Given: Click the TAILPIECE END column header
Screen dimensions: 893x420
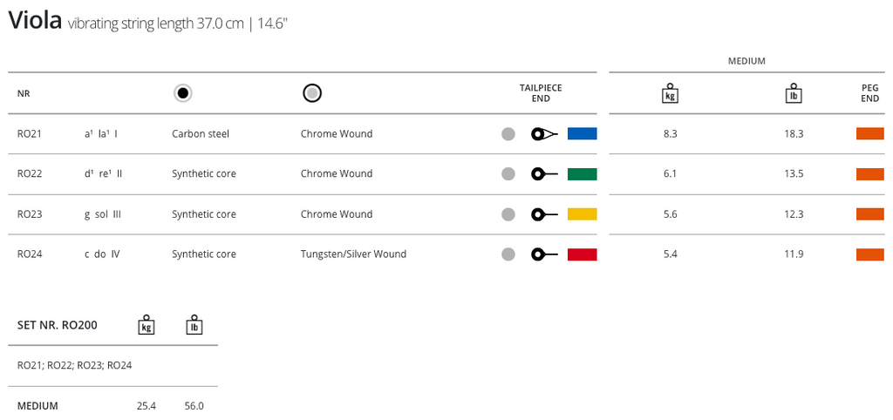Looking at the screenshot, I should (541, 93).
